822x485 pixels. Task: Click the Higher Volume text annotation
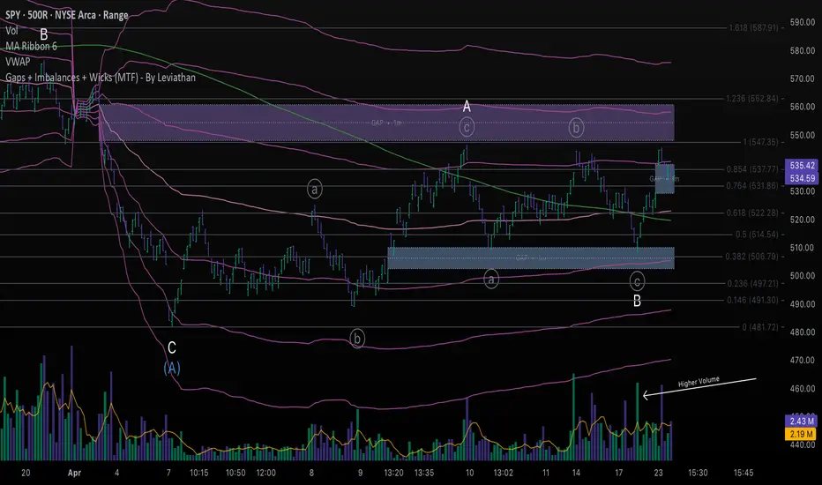699,382
